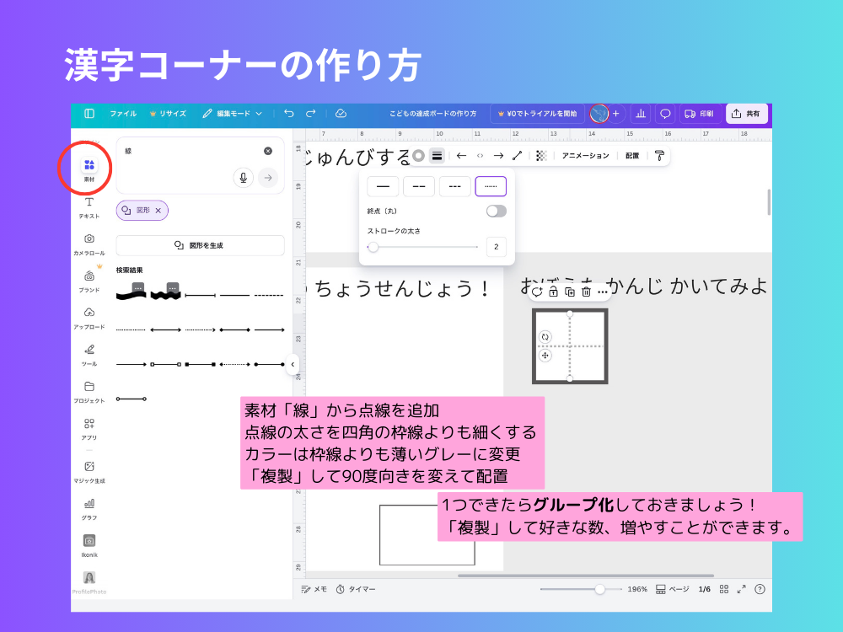Open the 素材 (Elements) panel

[88, 167]
